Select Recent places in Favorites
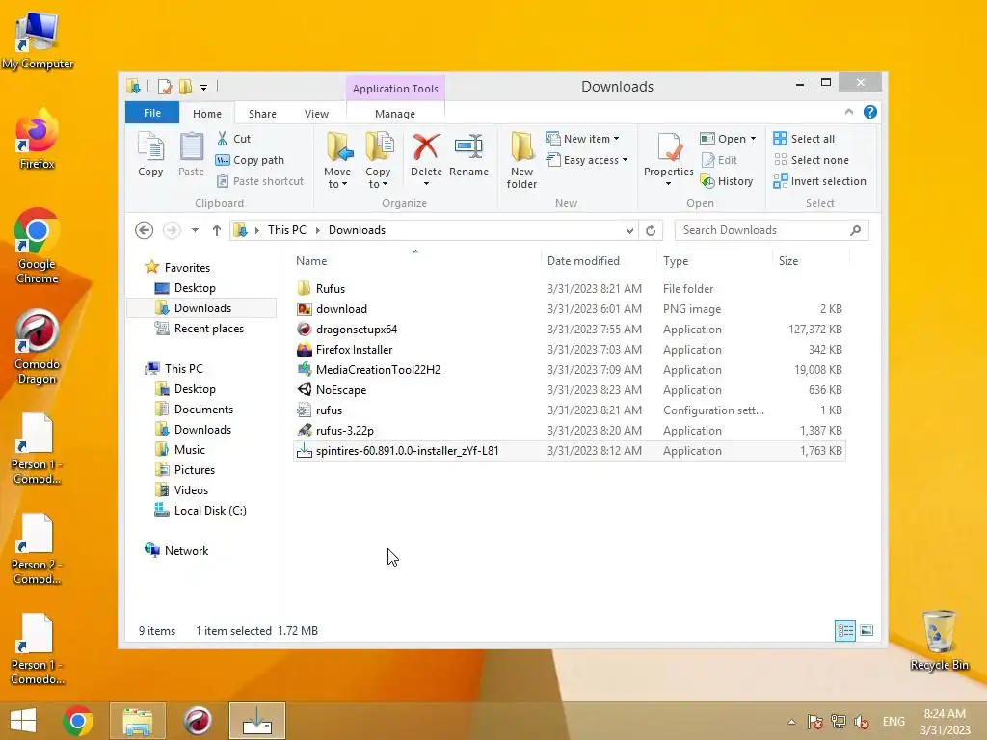987x740 pixels. click(x=199, y=329)
